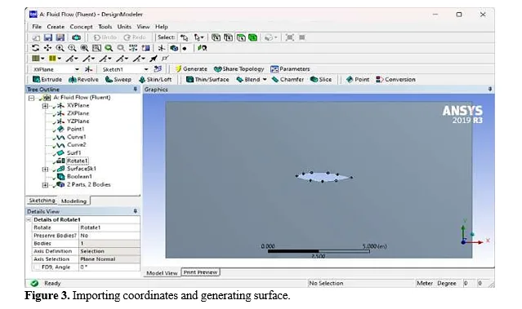Viewport: 522px width, 309px height.
Task: Click the Generate button
Action: [x=191, y=69]
